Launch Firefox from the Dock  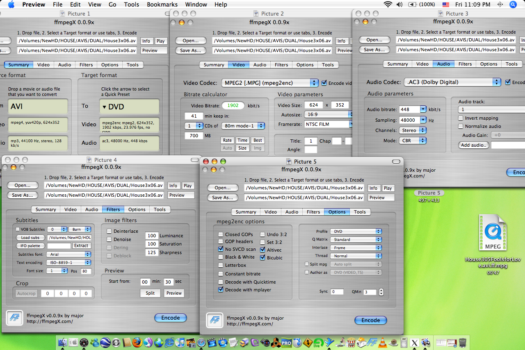[x=137, y=342]
